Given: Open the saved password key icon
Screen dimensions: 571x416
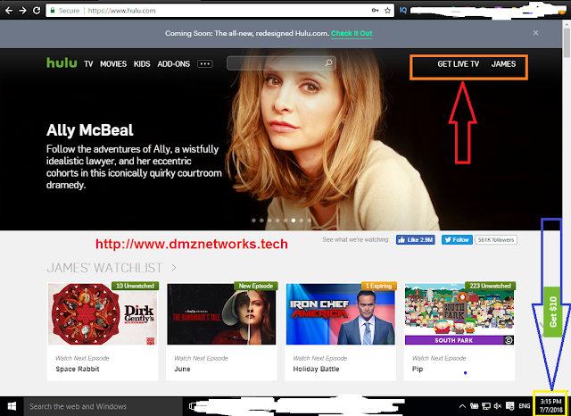Looking at the screenshot, I should 375,11.
